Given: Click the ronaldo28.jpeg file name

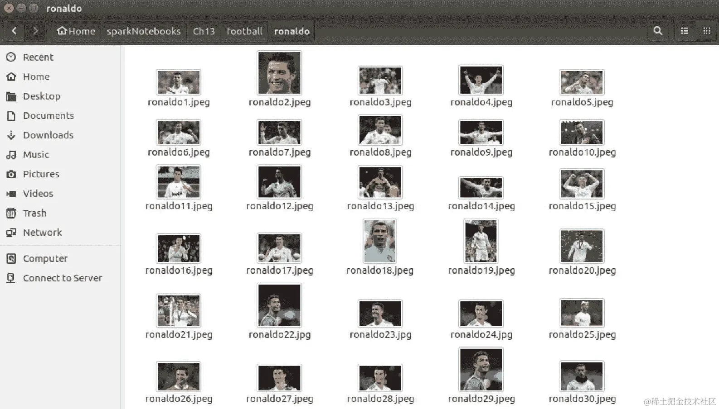Looking at the screenshot, I should point(380,399).
